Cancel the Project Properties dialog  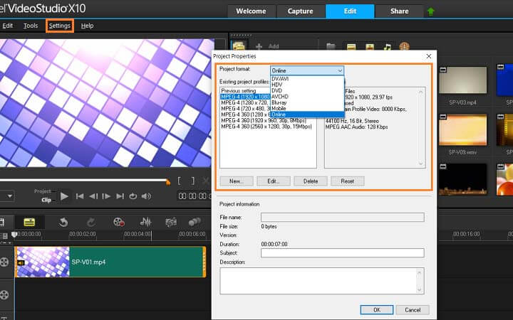tap(413, 309)
